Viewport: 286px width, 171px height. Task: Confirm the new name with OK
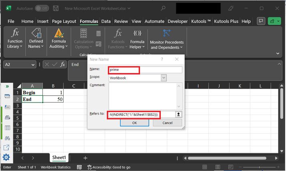click(x=134, y=123)
